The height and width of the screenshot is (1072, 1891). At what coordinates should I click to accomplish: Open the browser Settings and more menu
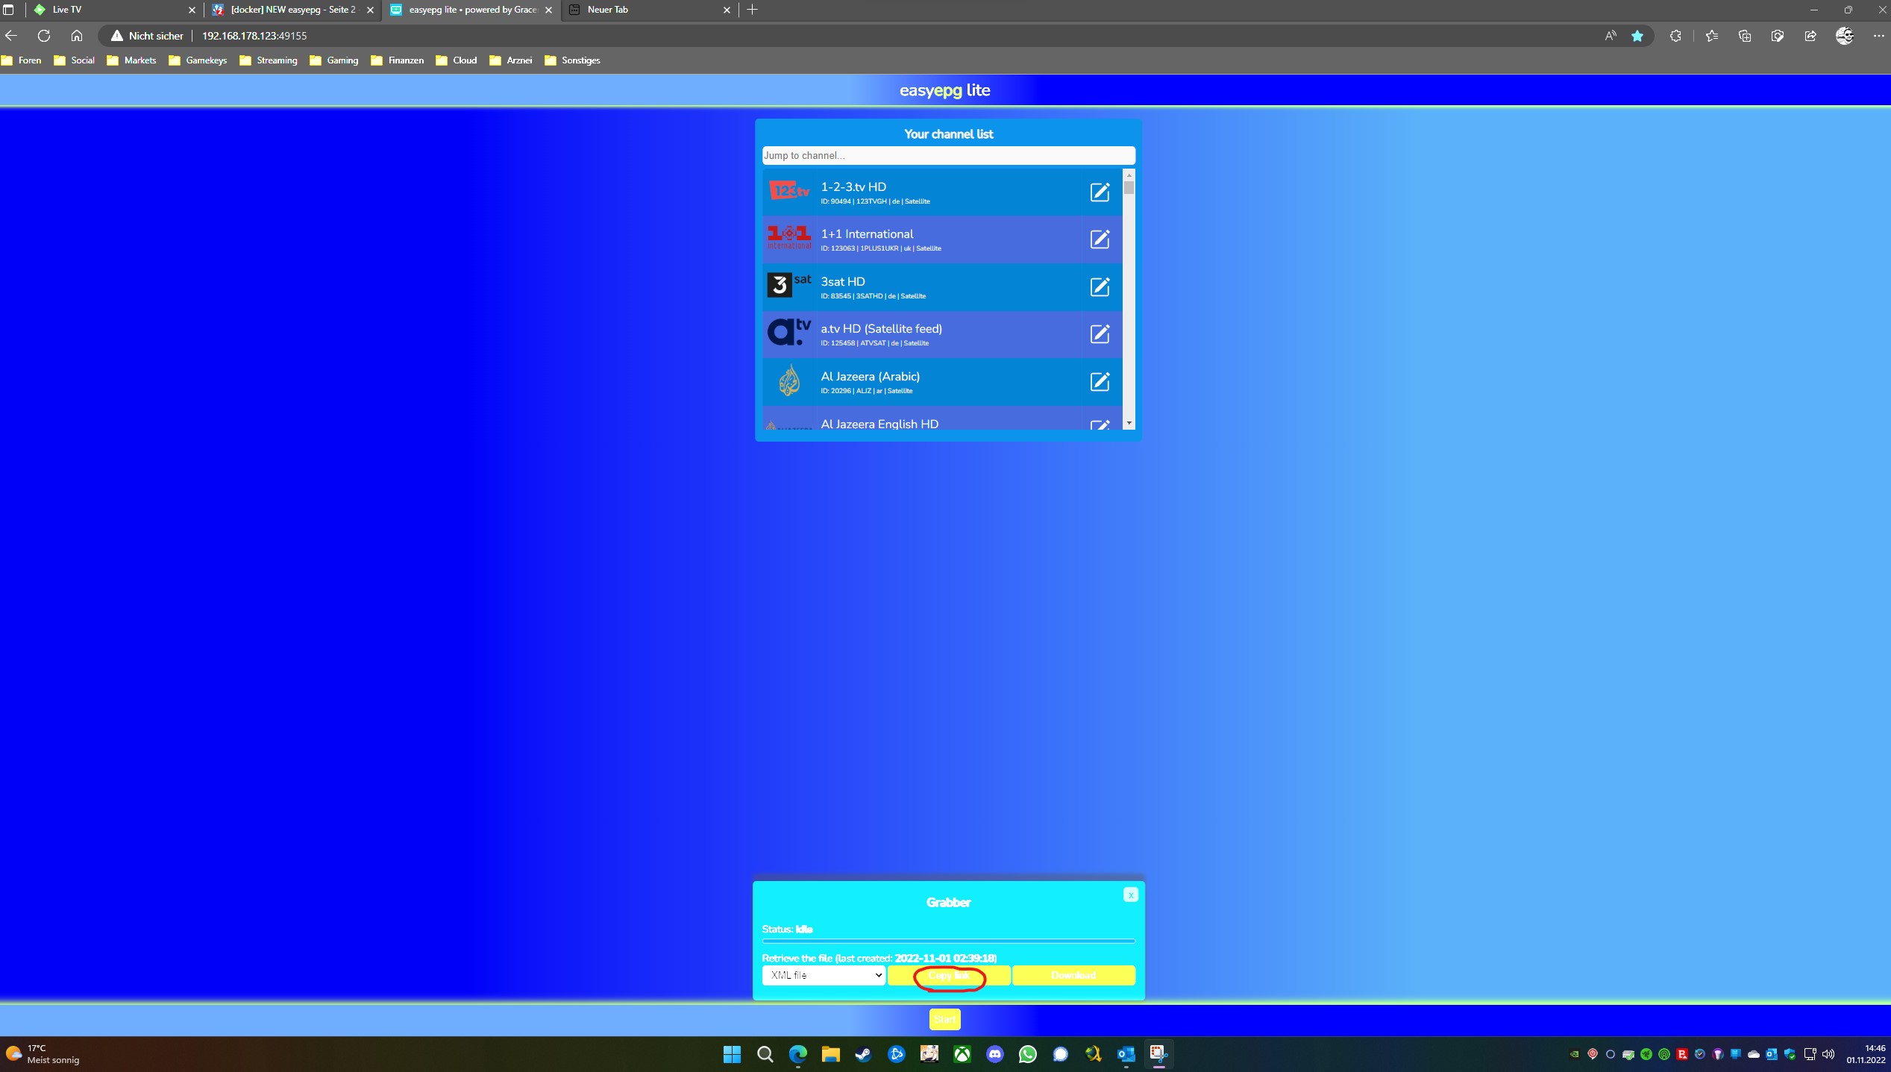[1878, 36]
